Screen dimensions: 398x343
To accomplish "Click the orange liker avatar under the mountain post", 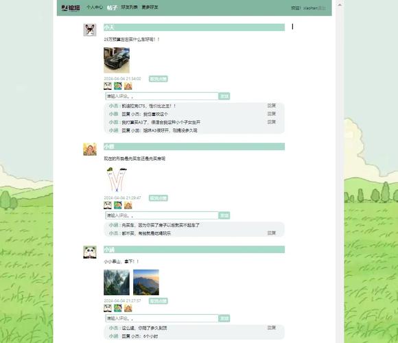I will click(x=128, y=308).
